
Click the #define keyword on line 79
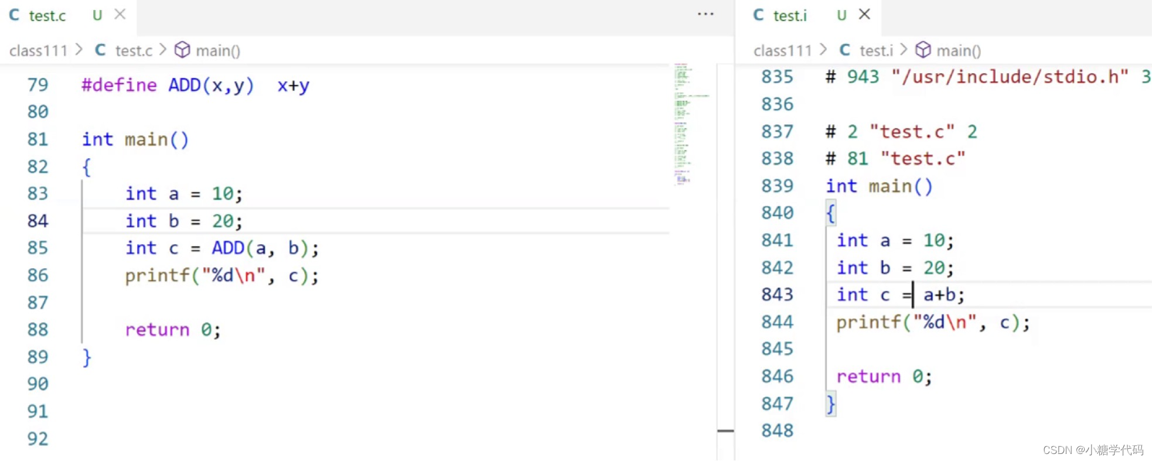[x=119, y=86]
